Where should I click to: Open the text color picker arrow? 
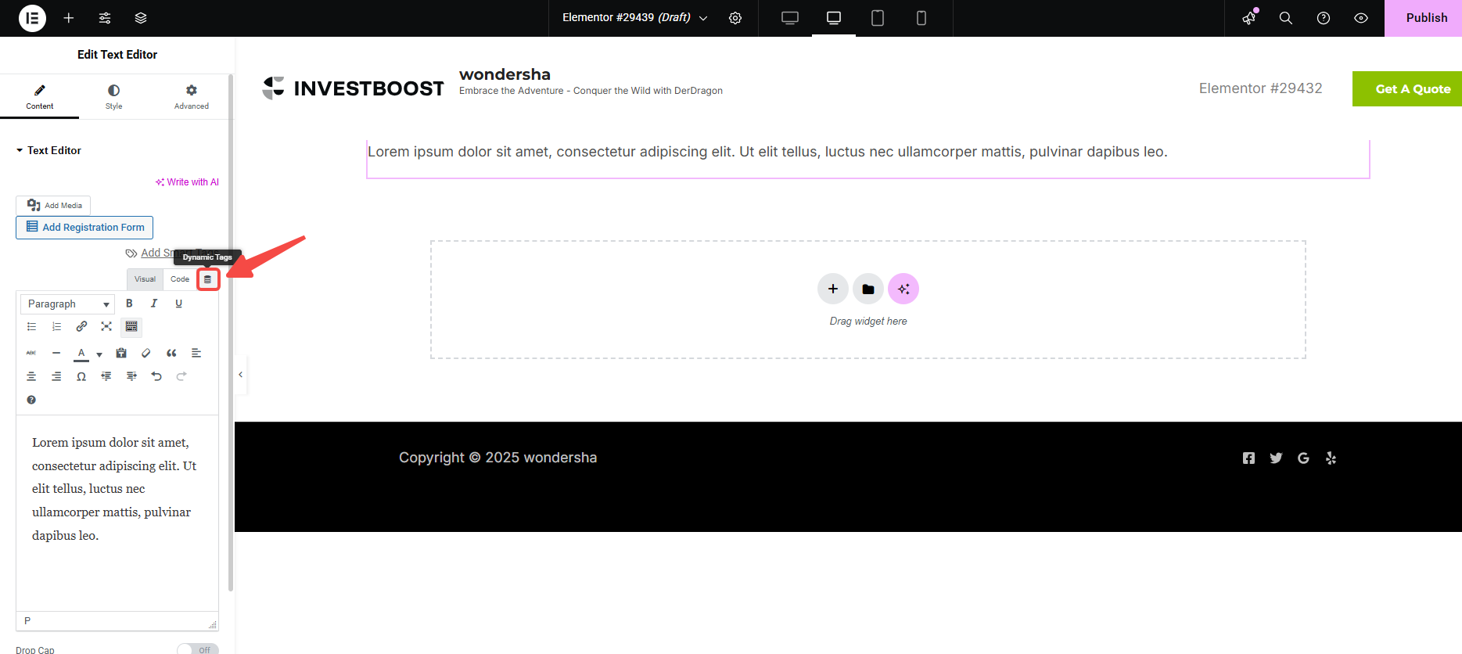pos(99,354)
